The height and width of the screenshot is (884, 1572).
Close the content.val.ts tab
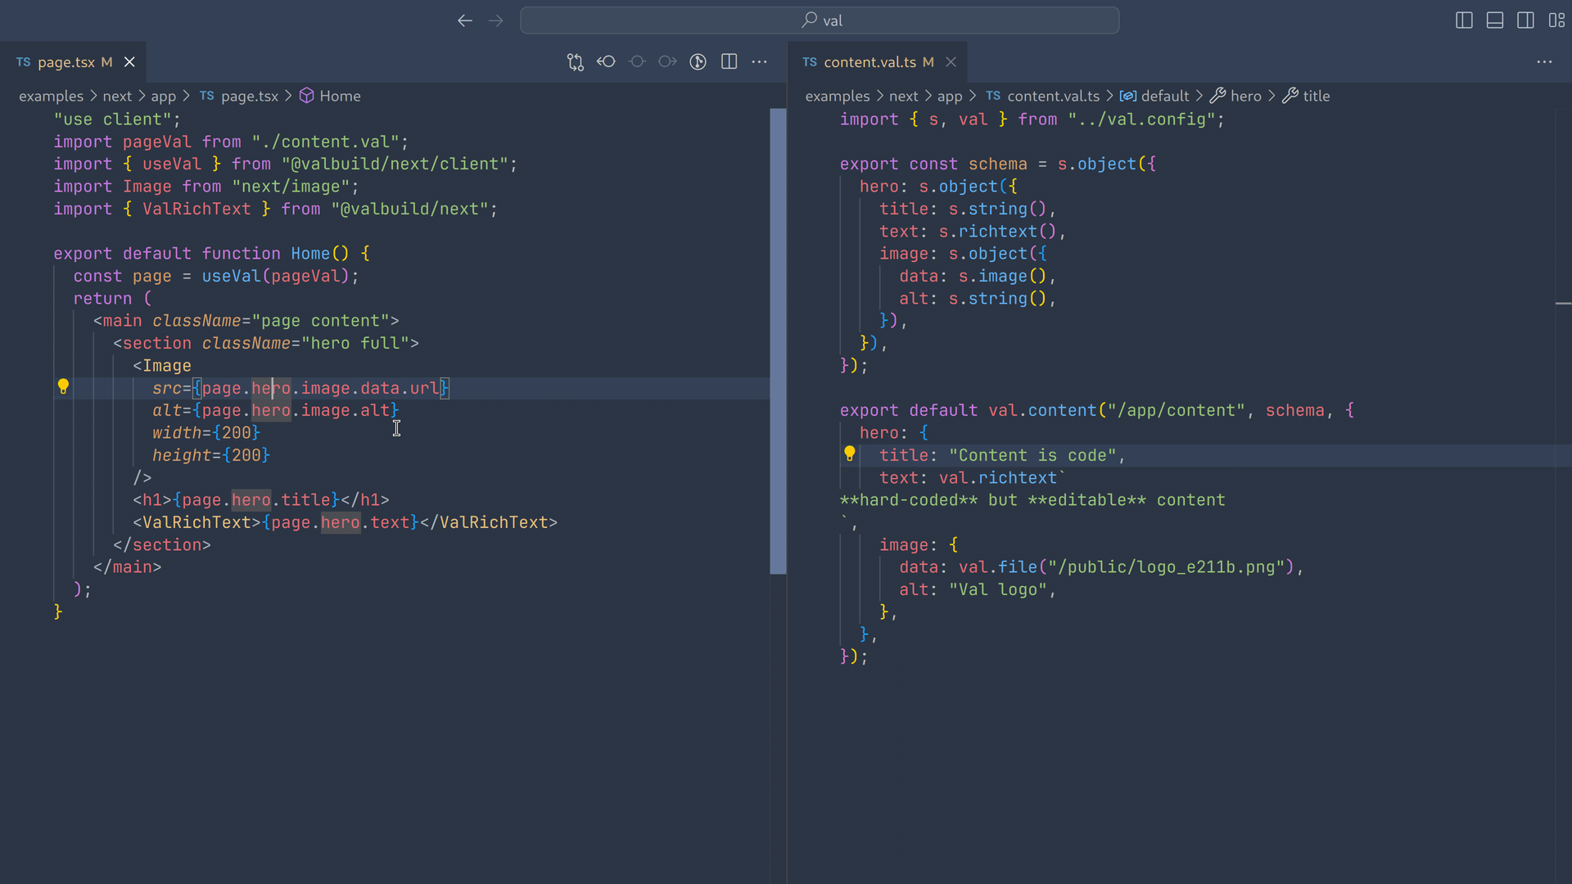point(951,62)
